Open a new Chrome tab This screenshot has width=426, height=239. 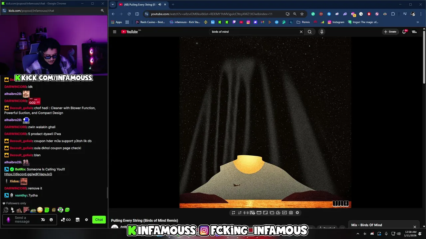[x=173, y=5]
